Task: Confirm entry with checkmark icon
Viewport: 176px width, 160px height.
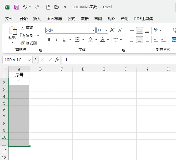Action: coord(49,60)
